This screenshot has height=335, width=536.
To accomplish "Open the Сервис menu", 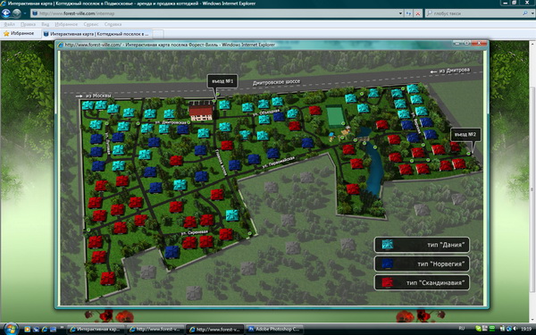I will (x=91, y=25).
